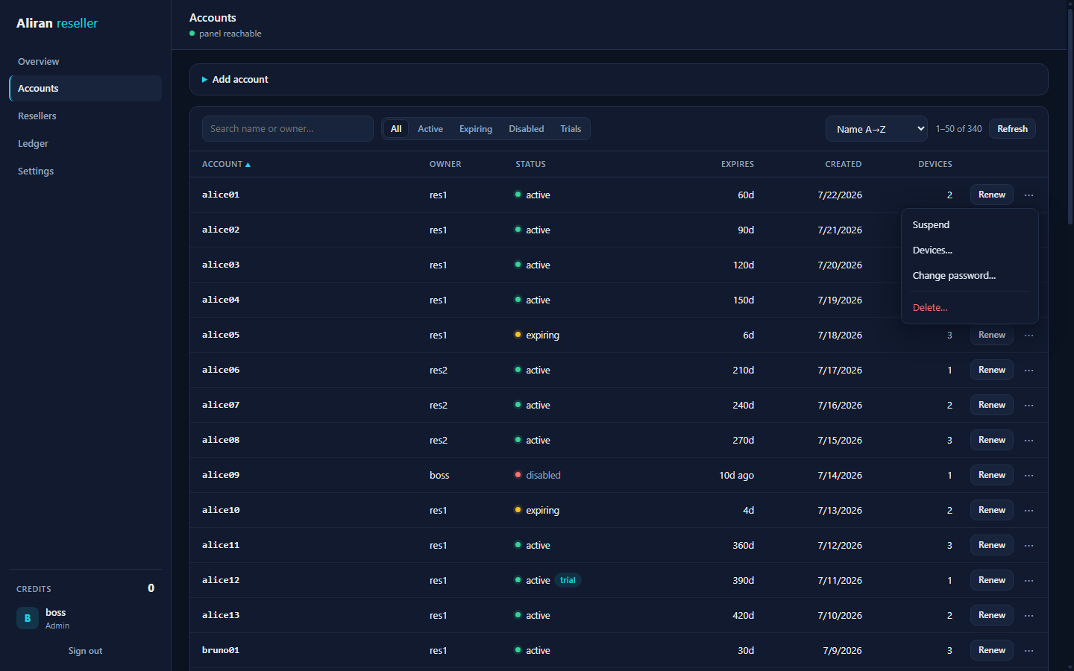Open Ledger page in sidebar
The height and width of the screenshot is (671, 1074).
point(86,143)
